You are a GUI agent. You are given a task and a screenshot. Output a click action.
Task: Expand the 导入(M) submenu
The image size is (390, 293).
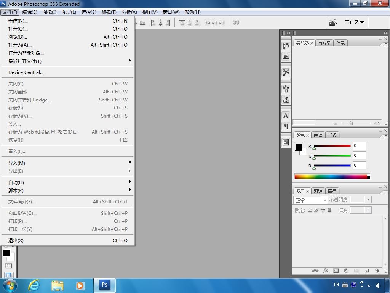tap(68, 163)
